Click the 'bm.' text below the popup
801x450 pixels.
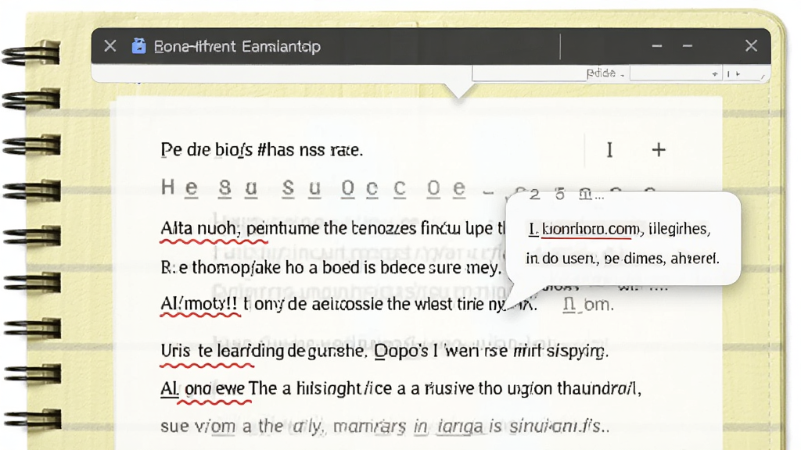598,305
